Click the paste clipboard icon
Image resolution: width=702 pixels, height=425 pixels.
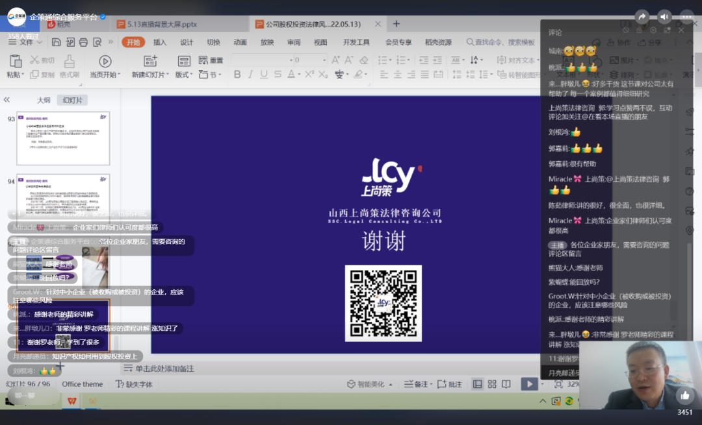[16, 61]
